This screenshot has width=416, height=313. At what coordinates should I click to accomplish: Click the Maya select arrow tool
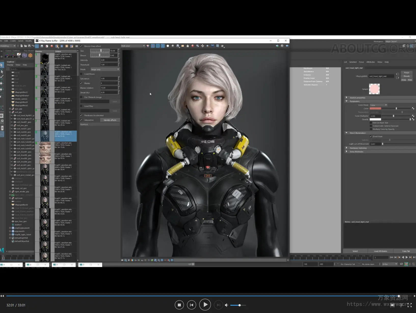2,65
